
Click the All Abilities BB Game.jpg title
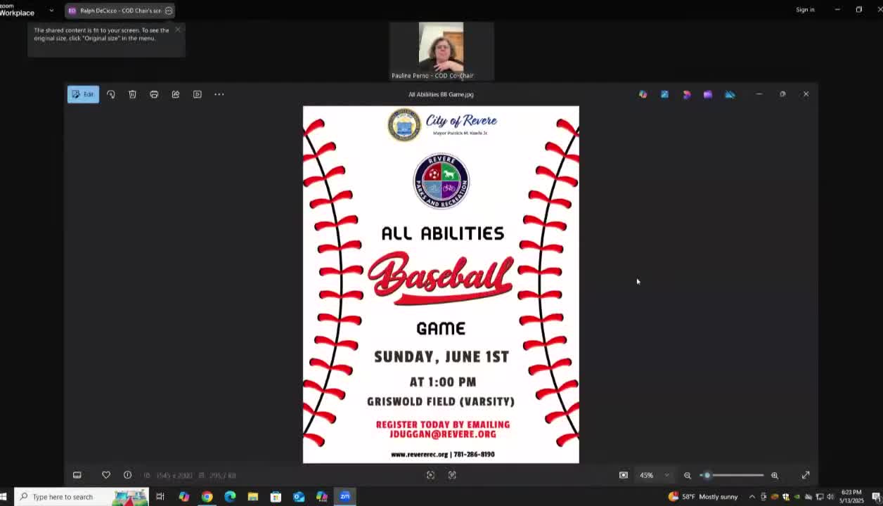point(441,94)
